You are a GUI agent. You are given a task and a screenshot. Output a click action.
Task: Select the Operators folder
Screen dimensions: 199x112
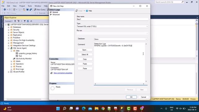(x=20, y=64)
